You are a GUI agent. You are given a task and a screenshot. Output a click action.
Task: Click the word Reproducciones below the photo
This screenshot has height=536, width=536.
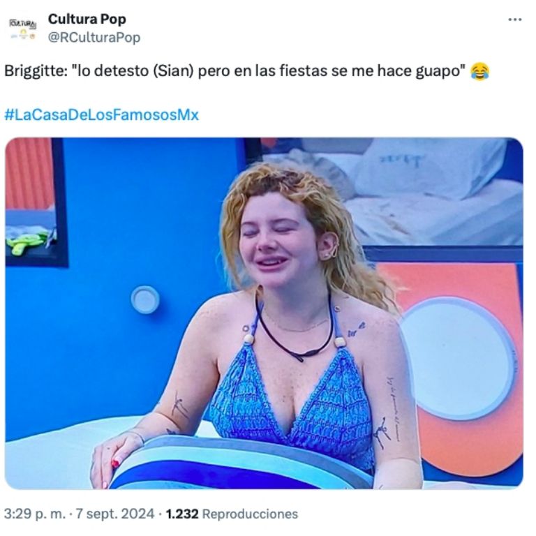(x=250, y=514)
